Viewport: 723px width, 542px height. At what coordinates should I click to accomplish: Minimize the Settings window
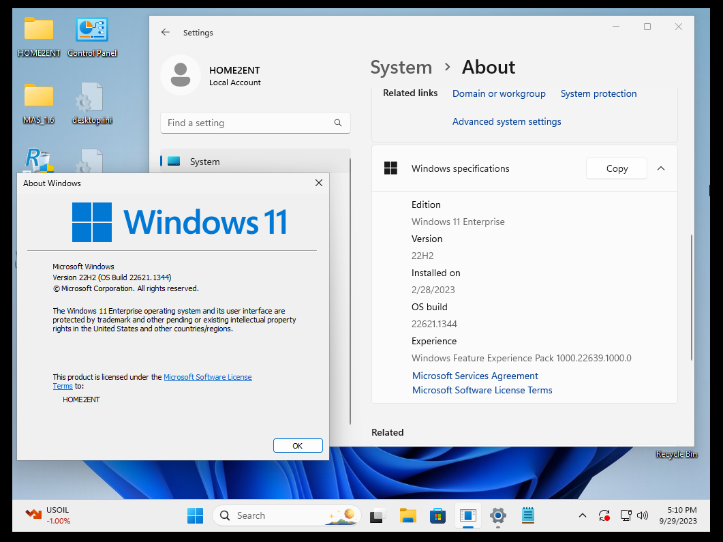(x=616, y=27)
